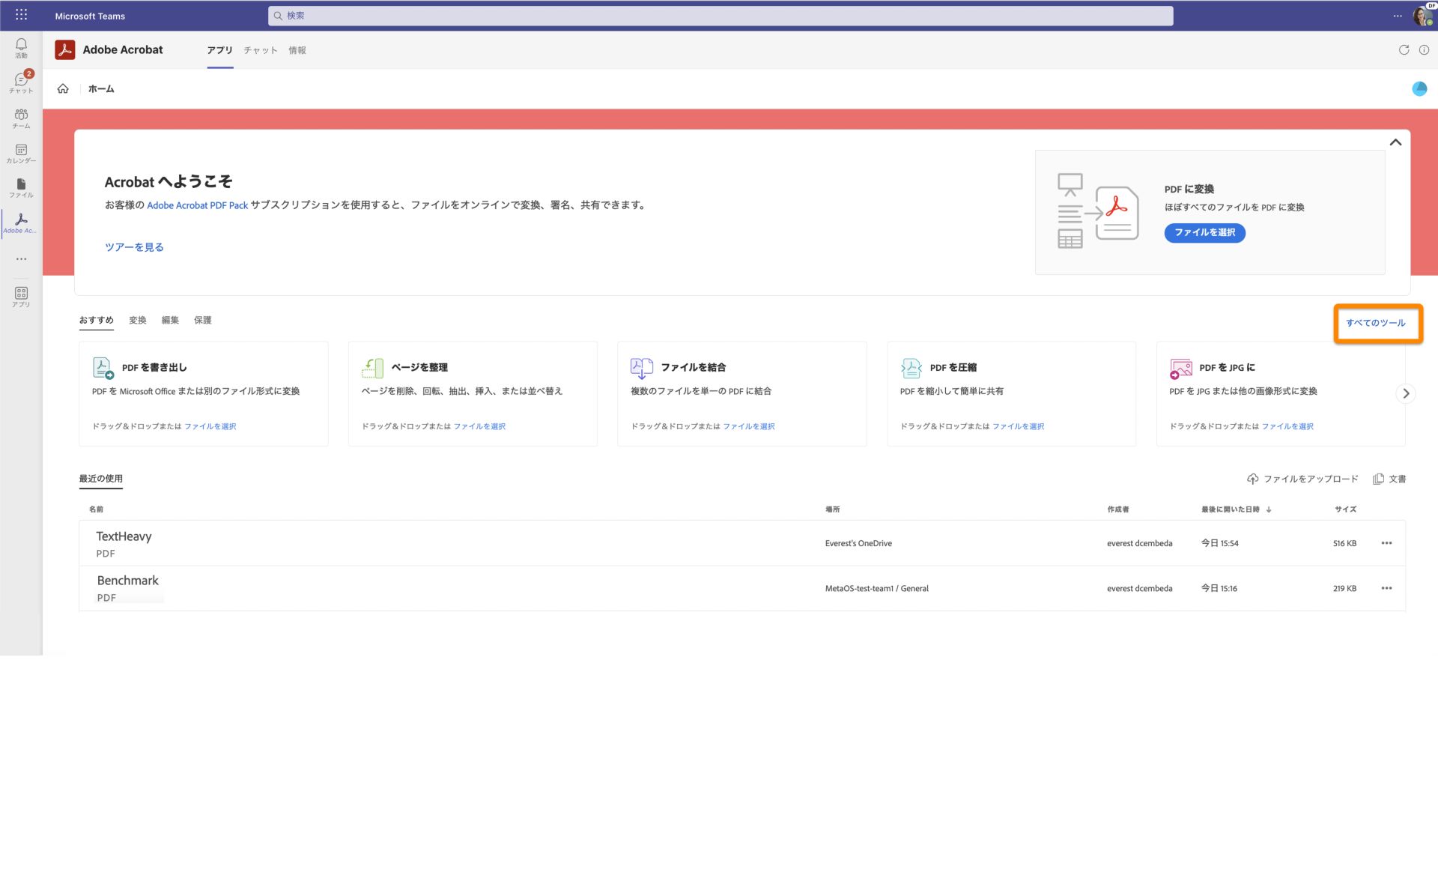Open すべてのツール link
This screenshot has height=896, width=1438.
[x=1375, y=323]
